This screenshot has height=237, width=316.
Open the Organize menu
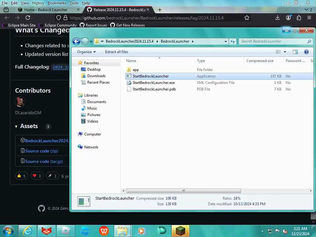pos(86,52)
